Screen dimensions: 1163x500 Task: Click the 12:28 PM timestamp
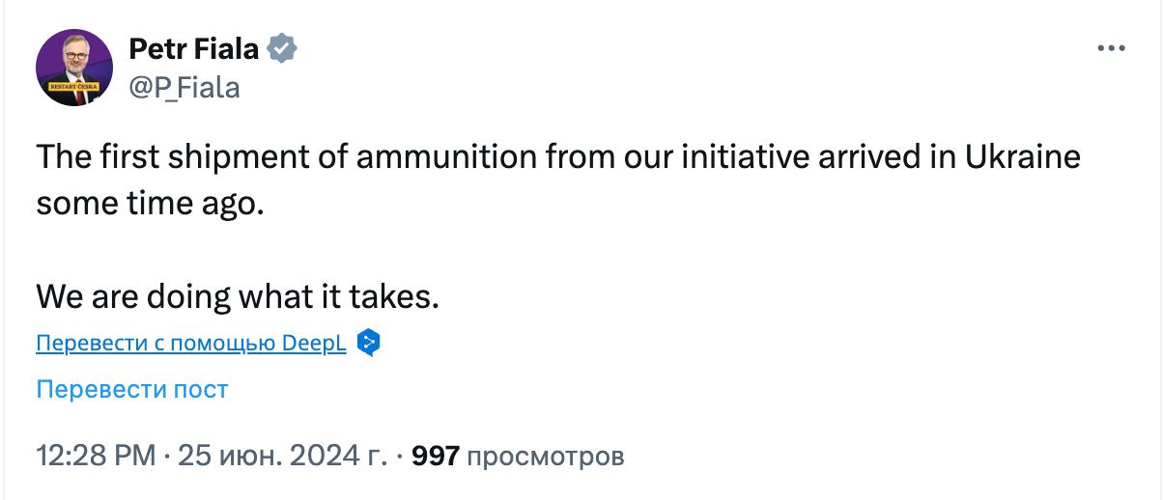coord(96,455)
